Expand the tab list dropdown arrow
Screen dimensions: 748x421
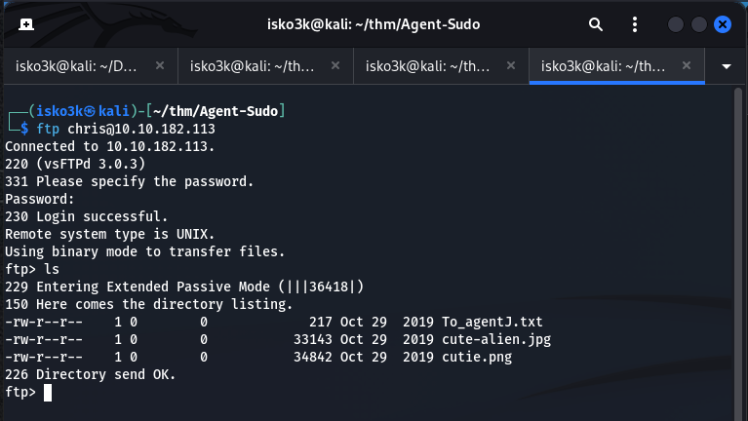pyautogui.click(x=726, y=66)
